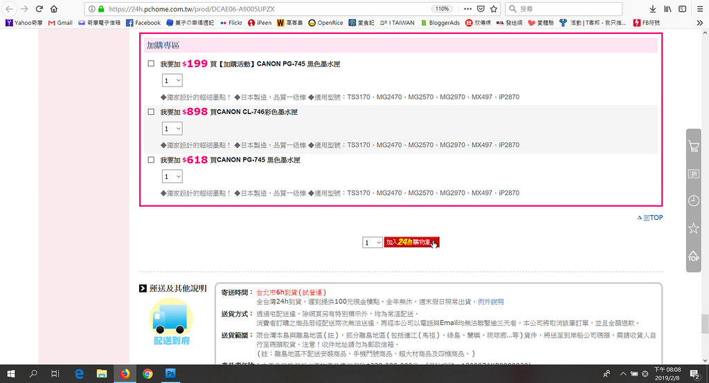Bookmark this page with star icon
This screenshot has width=709, height=383.
pos(494,8)
